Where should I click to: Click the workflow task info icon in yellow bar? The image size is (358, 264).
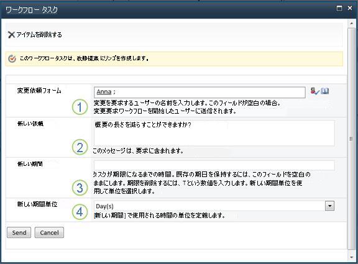(x=12, y=58)
